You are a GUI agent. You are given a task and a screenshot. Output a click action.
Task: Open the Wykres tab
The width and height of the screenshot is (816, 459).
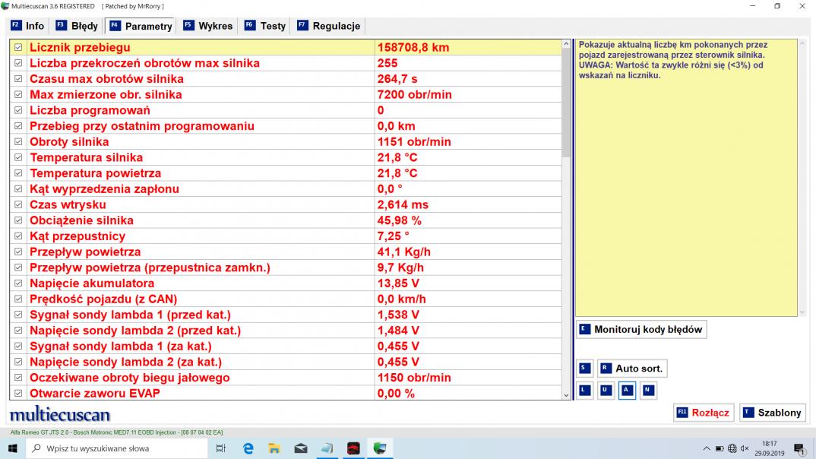[208, 26]
